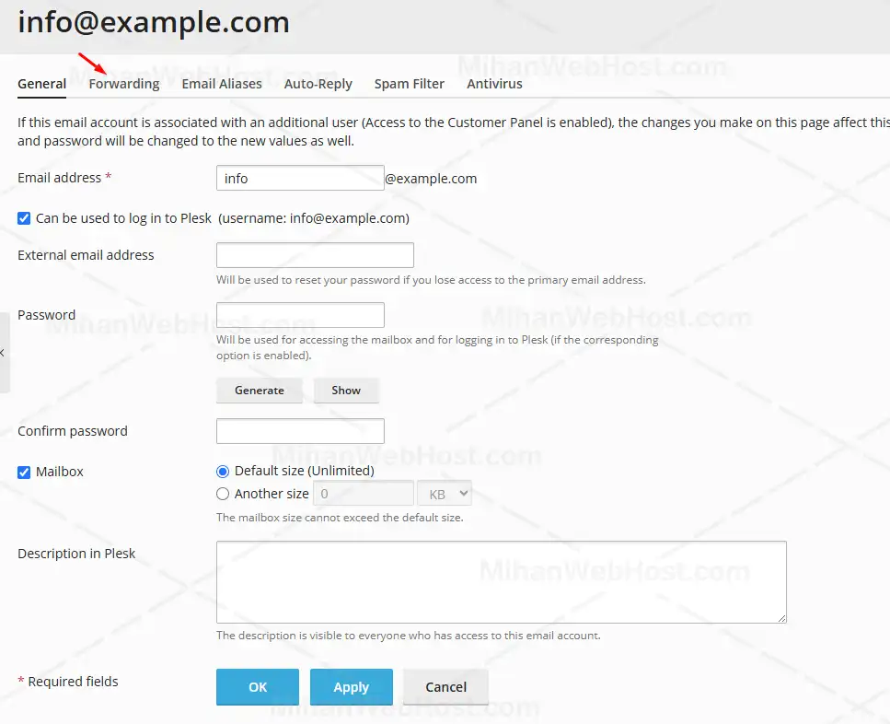Click the General tab

click(x=42, y=84)
